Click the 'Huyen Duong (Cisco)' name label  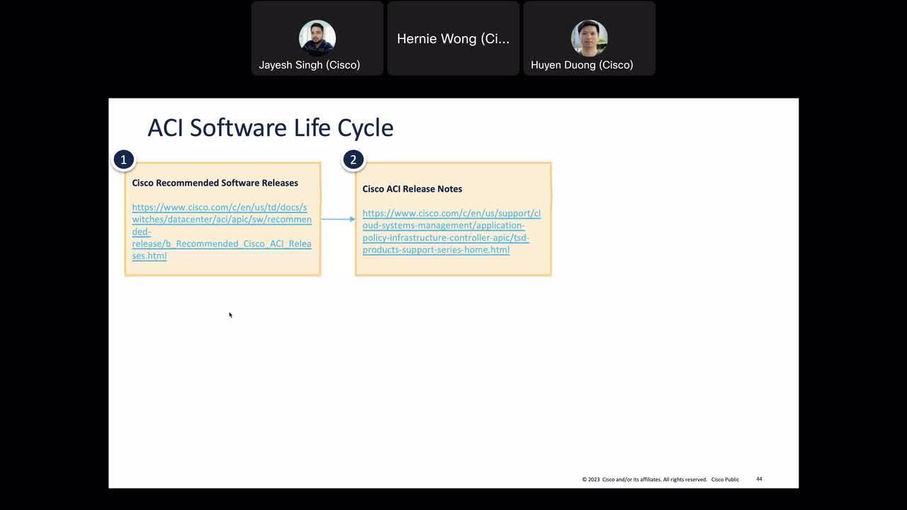[x=582, y=64]
